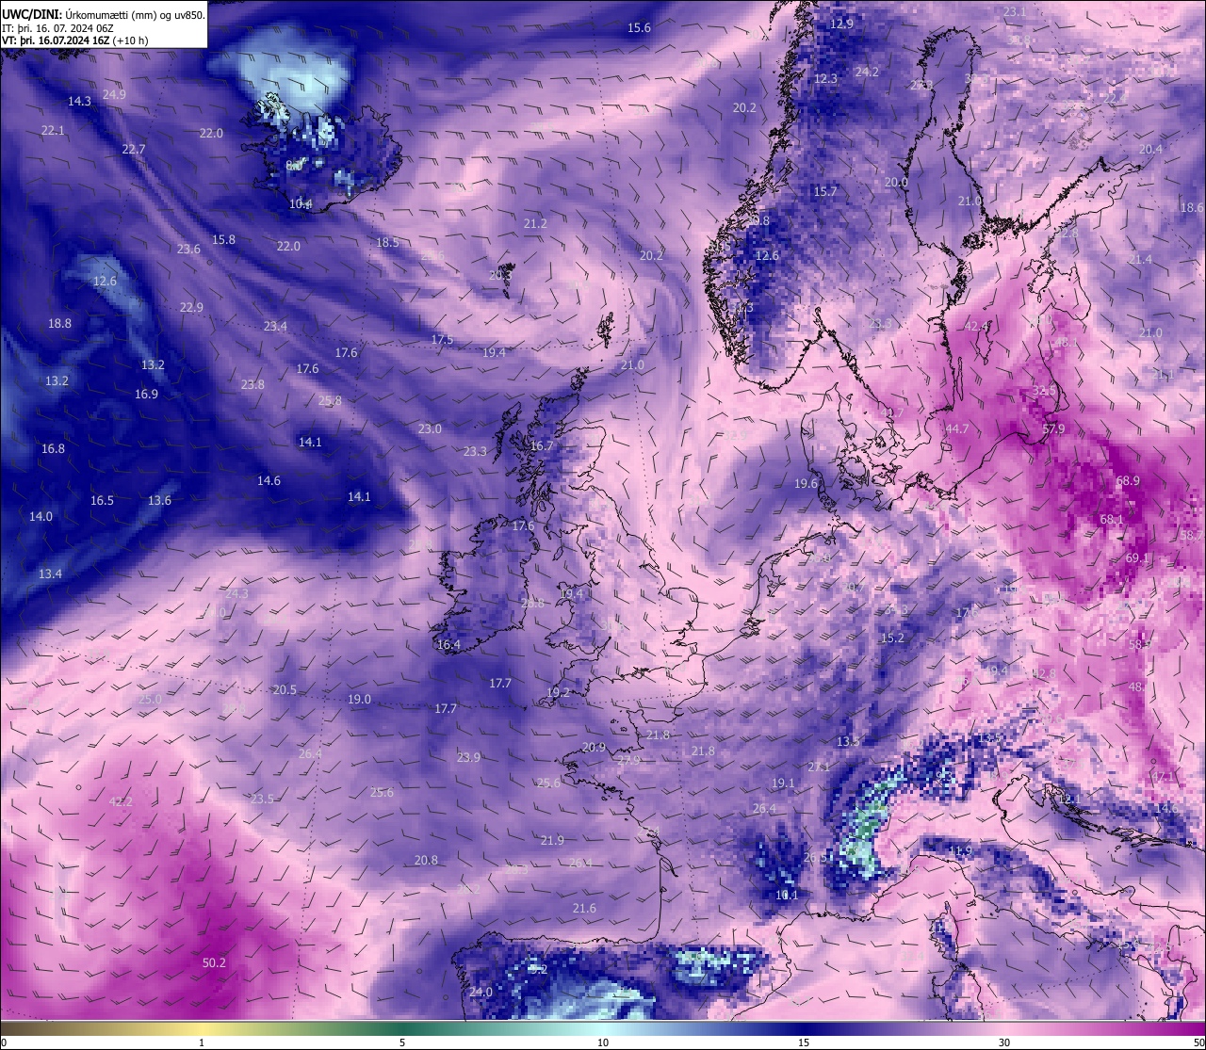This screenshot has width=1206, height=1050.
Task: Click the 13.5 value near the Alps
Action: coord(848,742)
